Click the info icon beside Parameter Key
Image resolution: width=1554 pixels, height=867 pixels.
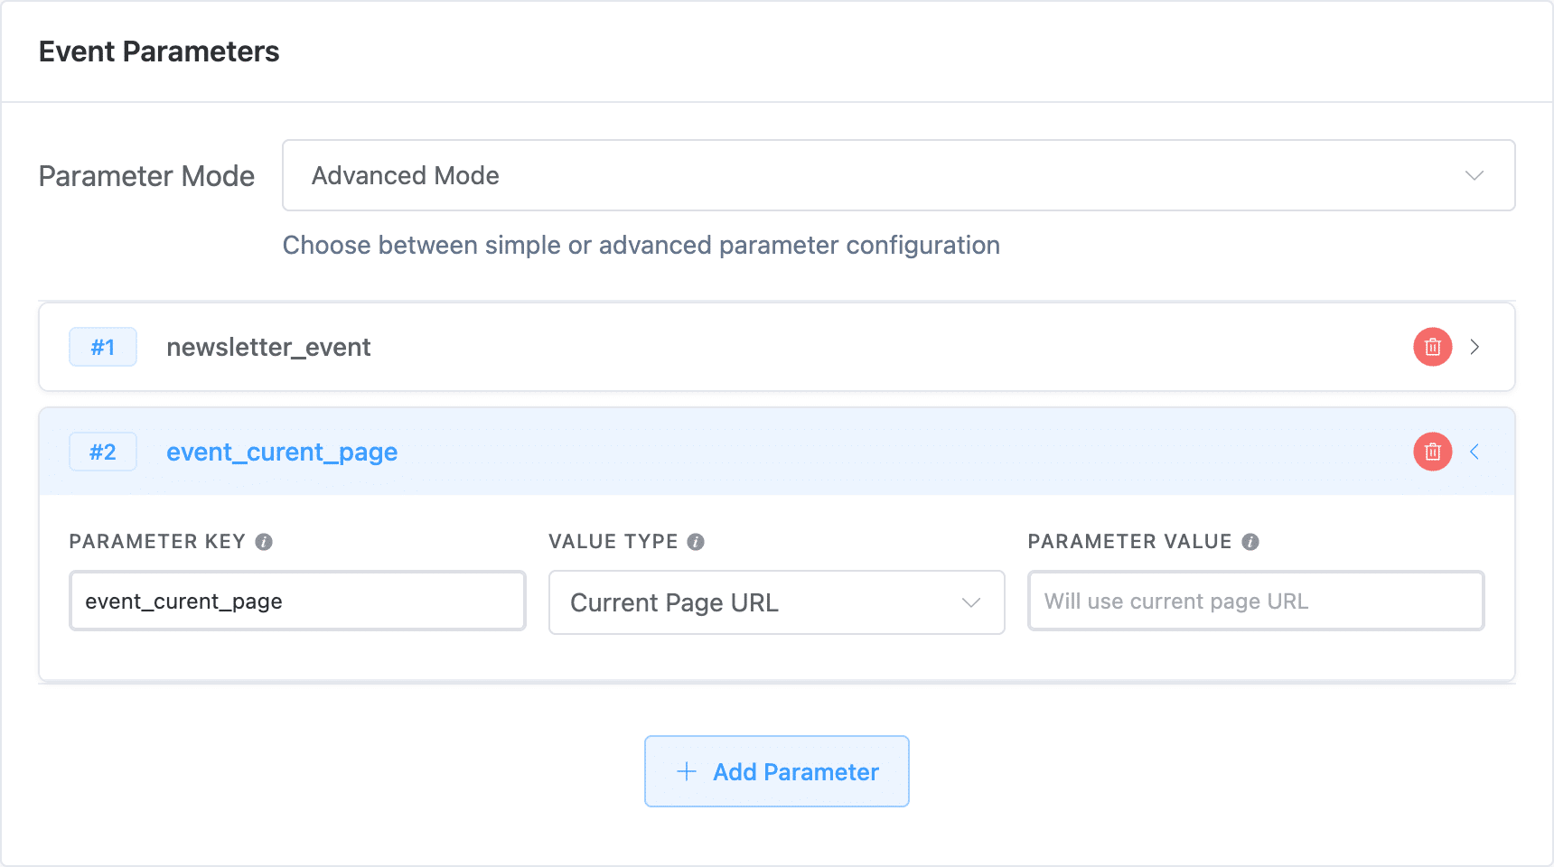click(264, 542)
